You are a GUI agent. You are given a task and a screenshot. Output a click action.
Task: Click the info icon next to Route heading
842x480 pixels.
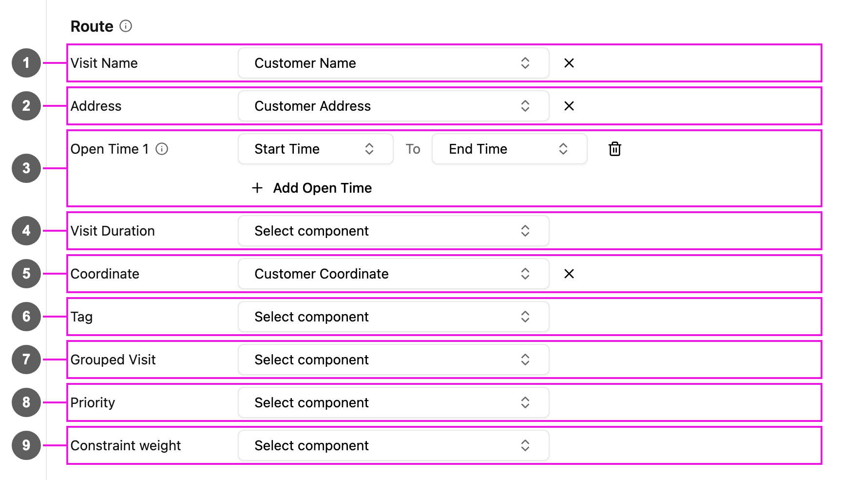126,26
